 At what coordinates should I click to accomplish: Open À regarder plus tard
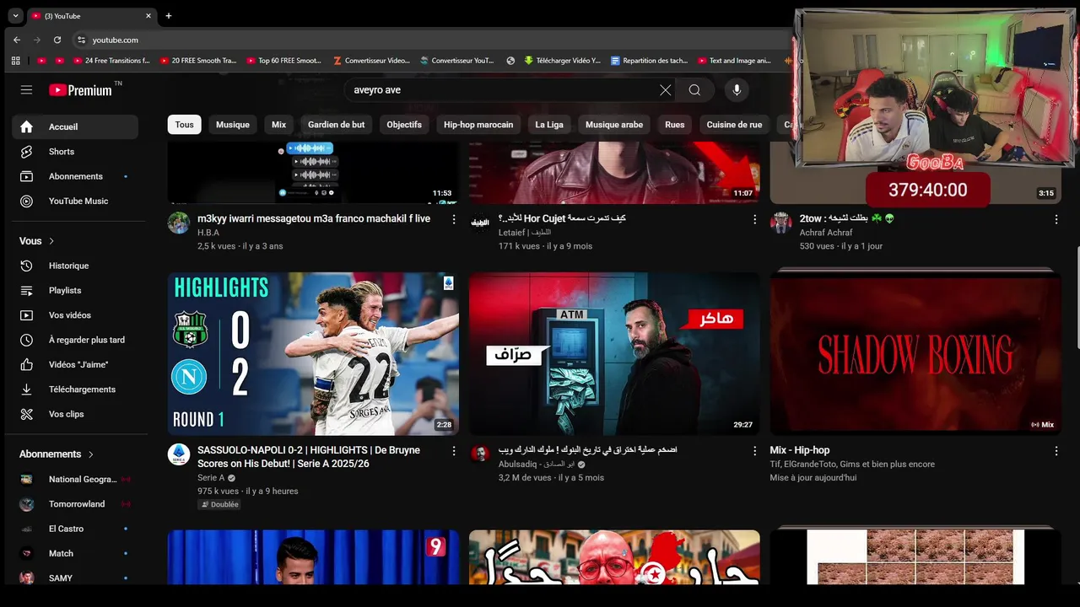75,340
